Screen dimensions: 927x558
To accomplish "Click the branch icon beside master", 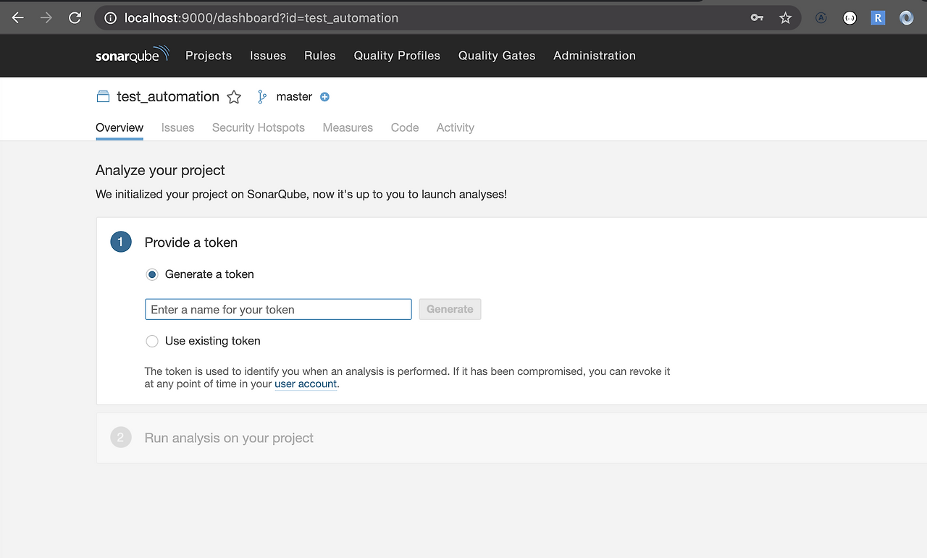I will point(262,97).
